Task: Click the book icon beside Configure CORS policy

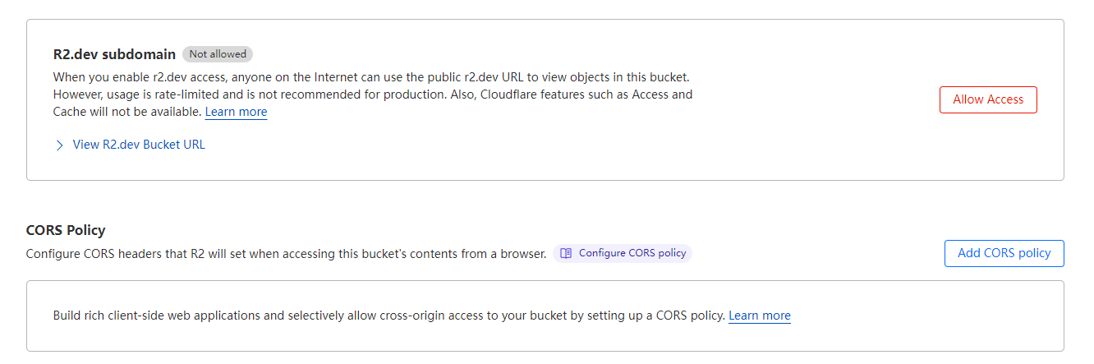Action: (x=566, y=253)
